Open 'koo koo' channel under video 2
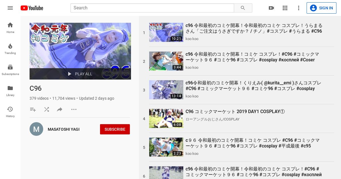 point(192,67)
